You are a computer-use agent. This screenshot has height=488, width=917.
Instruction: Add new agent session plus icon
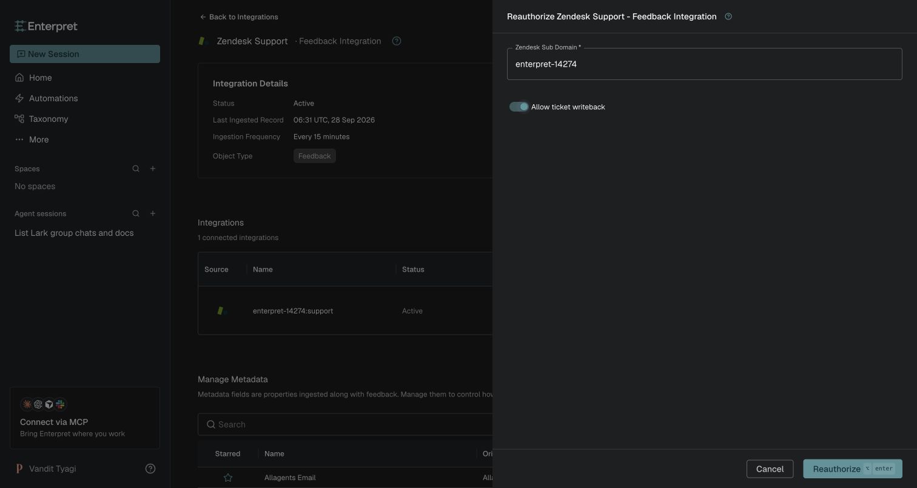click(x=153, y=213)
